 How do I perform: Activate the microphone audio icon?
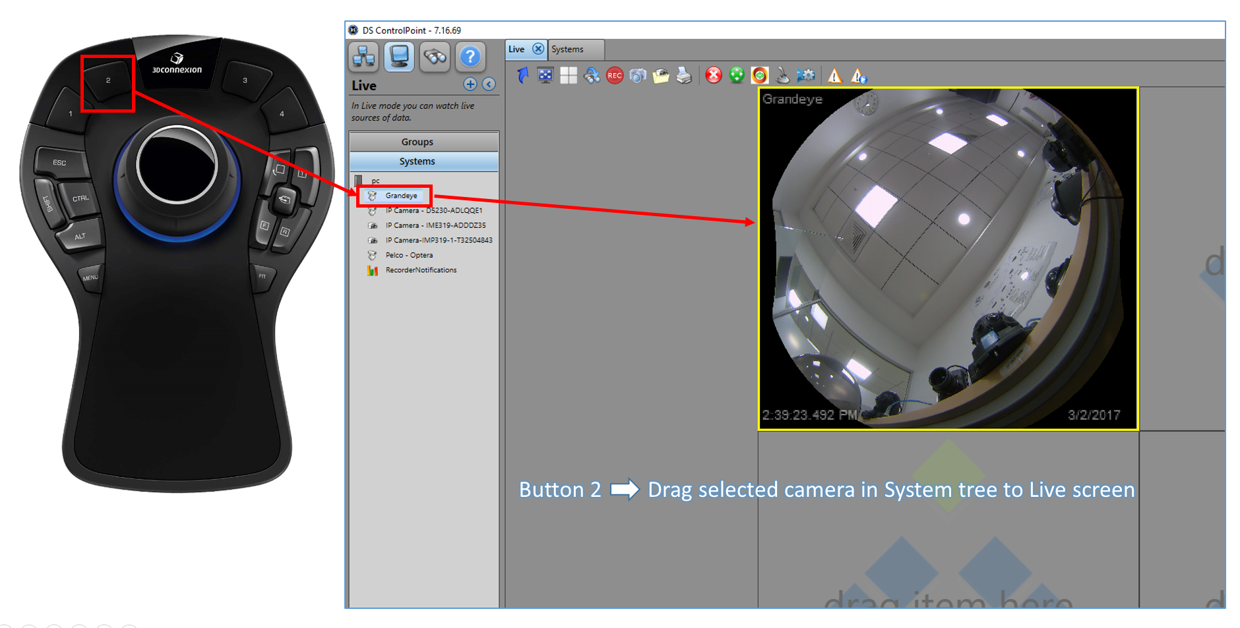[x=783, y=76]
